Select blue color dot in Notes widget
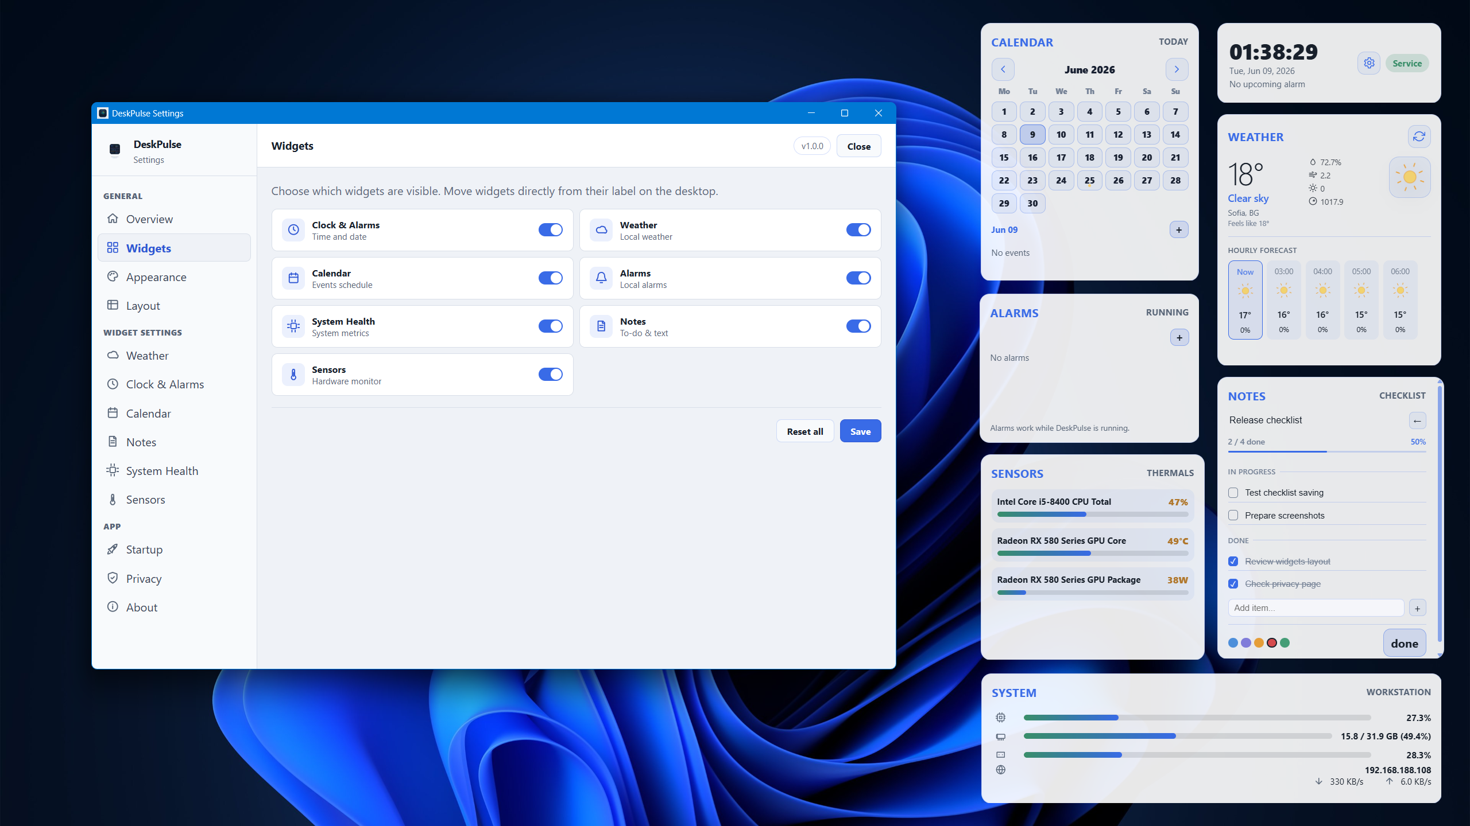Viewport: 1470px width, 826px height. click(x=1233, y=643)
